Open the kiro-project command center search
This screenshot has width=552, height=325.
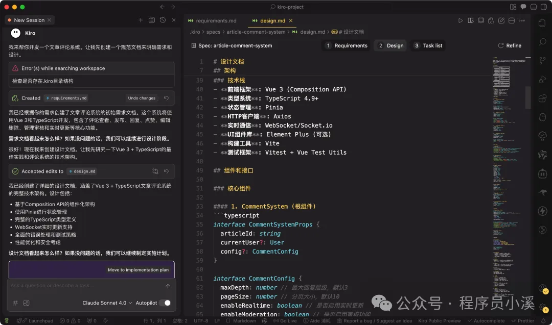click(x=287, y=7)
